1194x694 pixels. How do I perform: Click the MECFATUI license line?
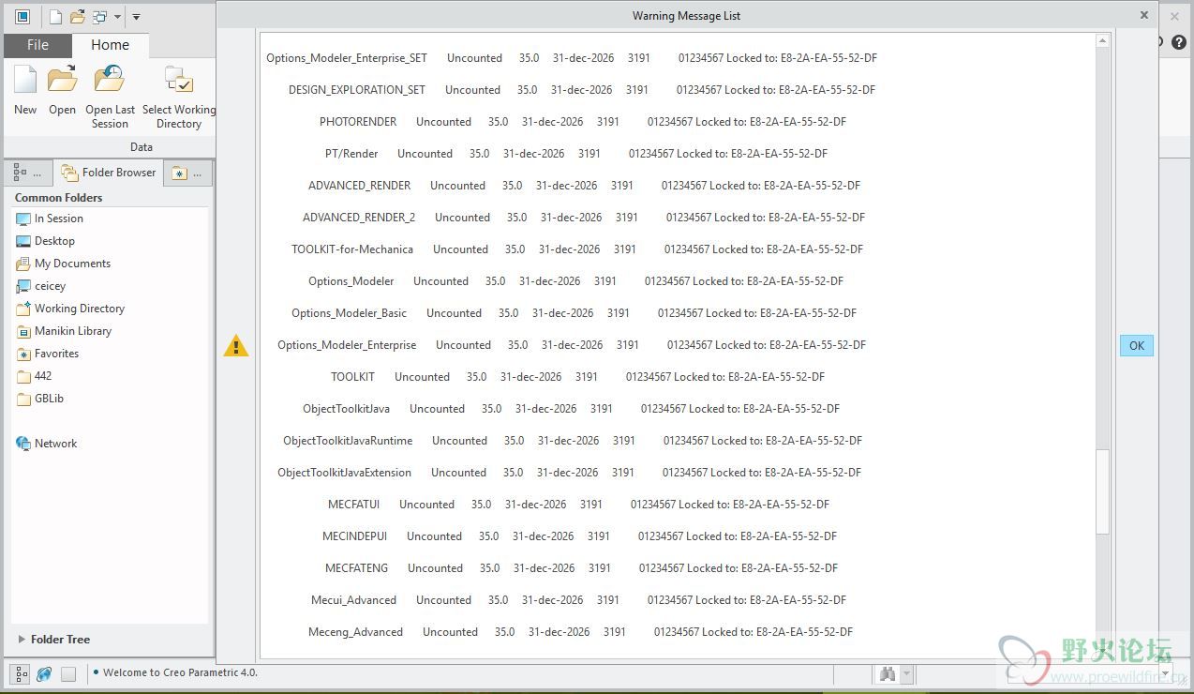[x=578, y=505]
